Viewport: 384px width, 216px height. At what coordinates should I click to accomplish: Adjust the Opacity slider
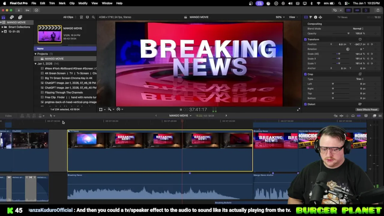[341, 33]
